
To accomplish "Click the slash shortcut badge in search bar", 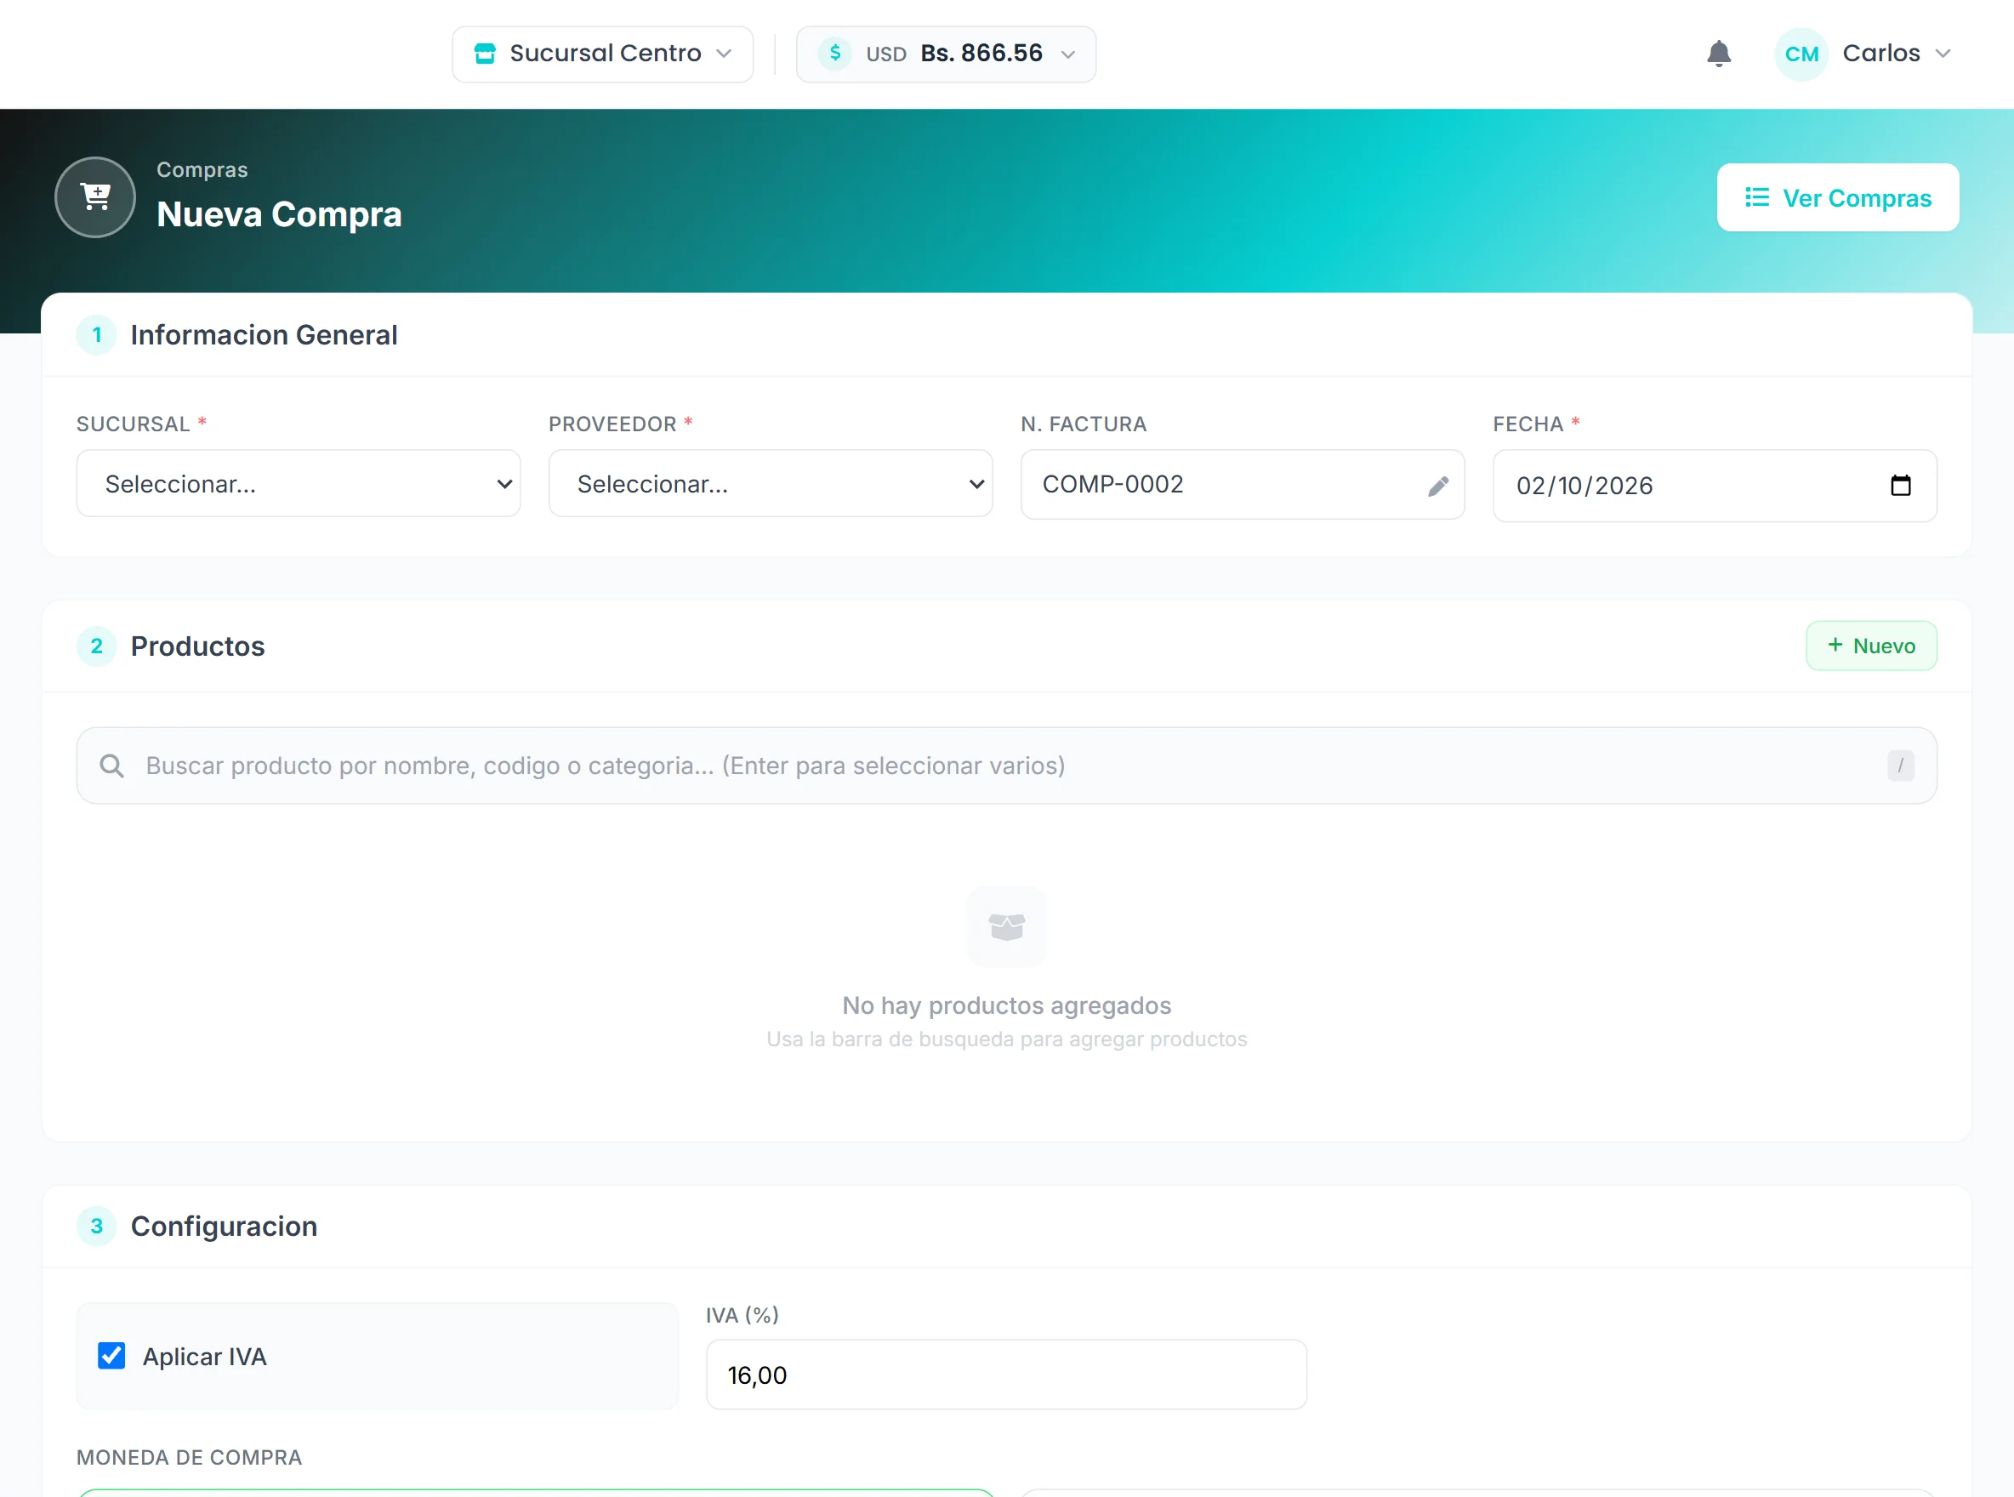I will coord(1901,766).
